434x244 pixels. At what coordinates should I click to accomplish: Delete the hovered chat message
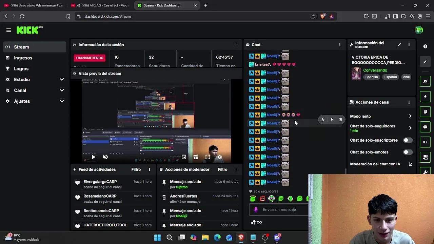pyautogui.click(x=340, y=119)
